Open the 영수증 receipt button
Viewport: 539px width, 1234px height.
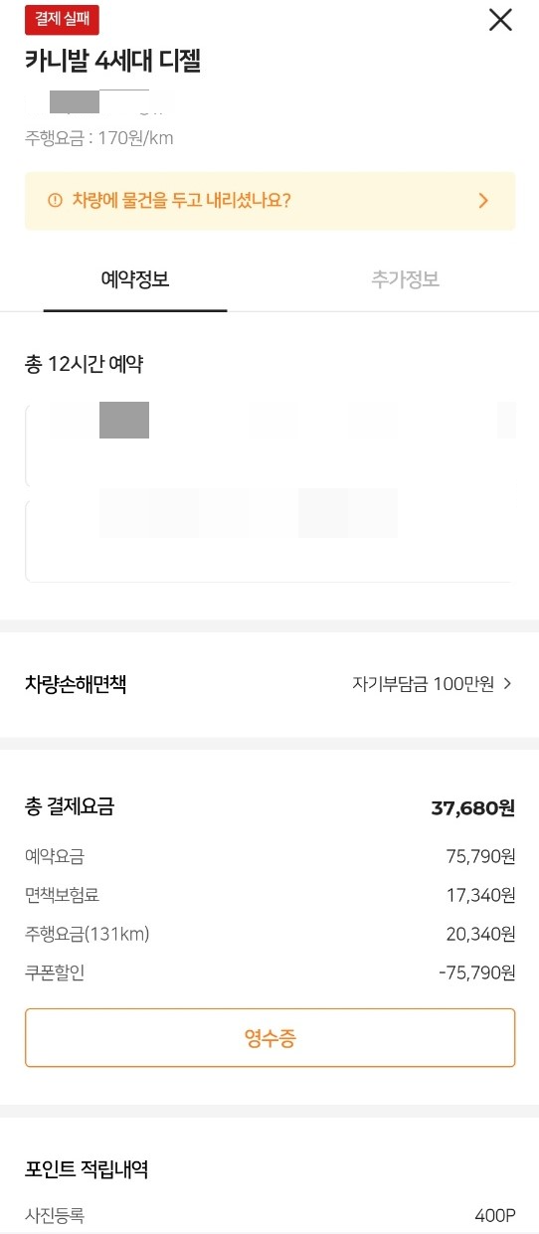(269, 1038)
